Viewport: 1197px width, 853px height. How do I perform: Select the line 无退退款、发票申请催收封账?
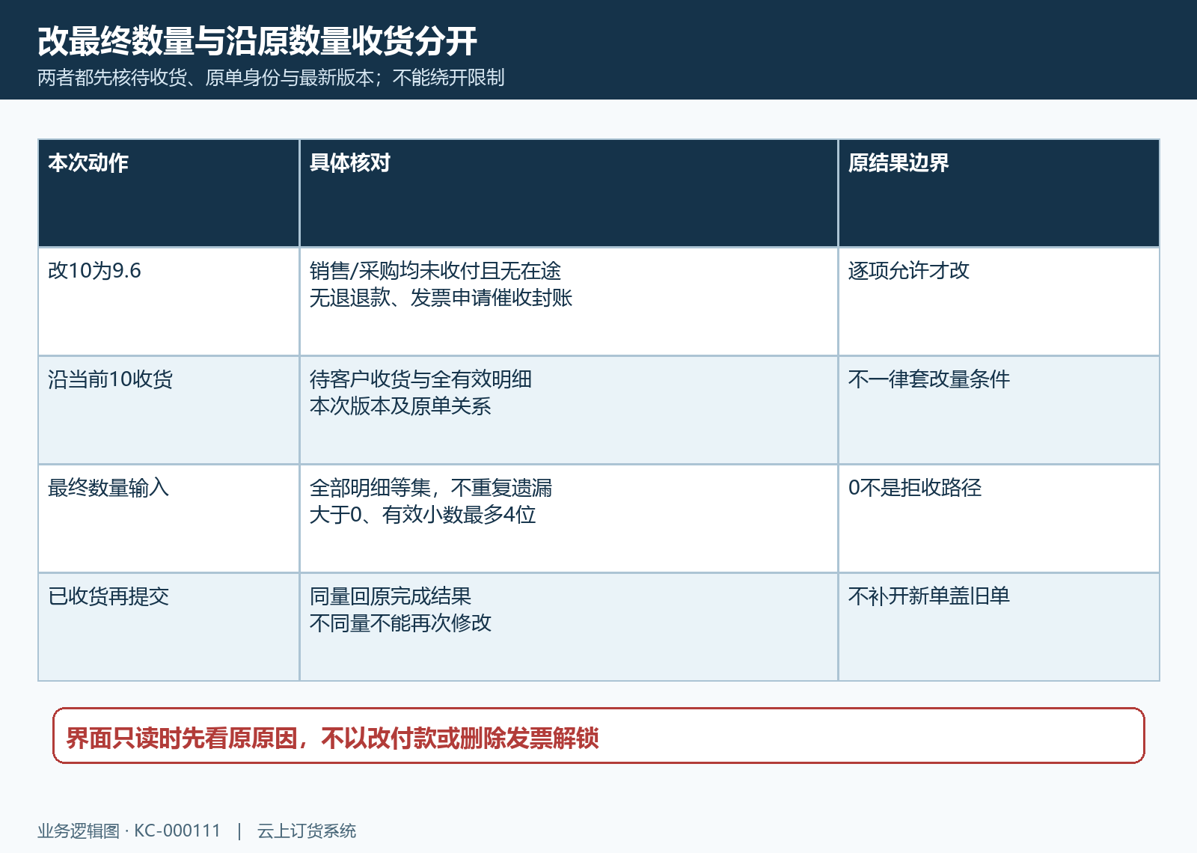pyautogui.click(x=441, y=298)
